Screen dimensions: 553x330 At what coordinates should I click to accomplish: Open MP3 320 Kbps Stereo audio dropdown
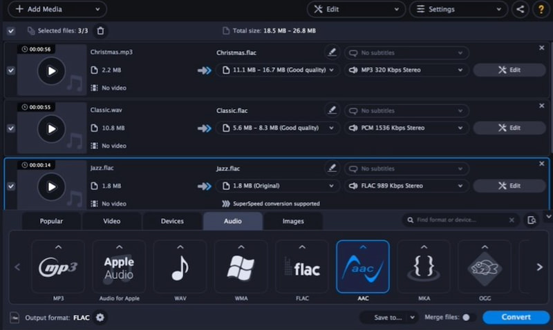pos(406,70)
